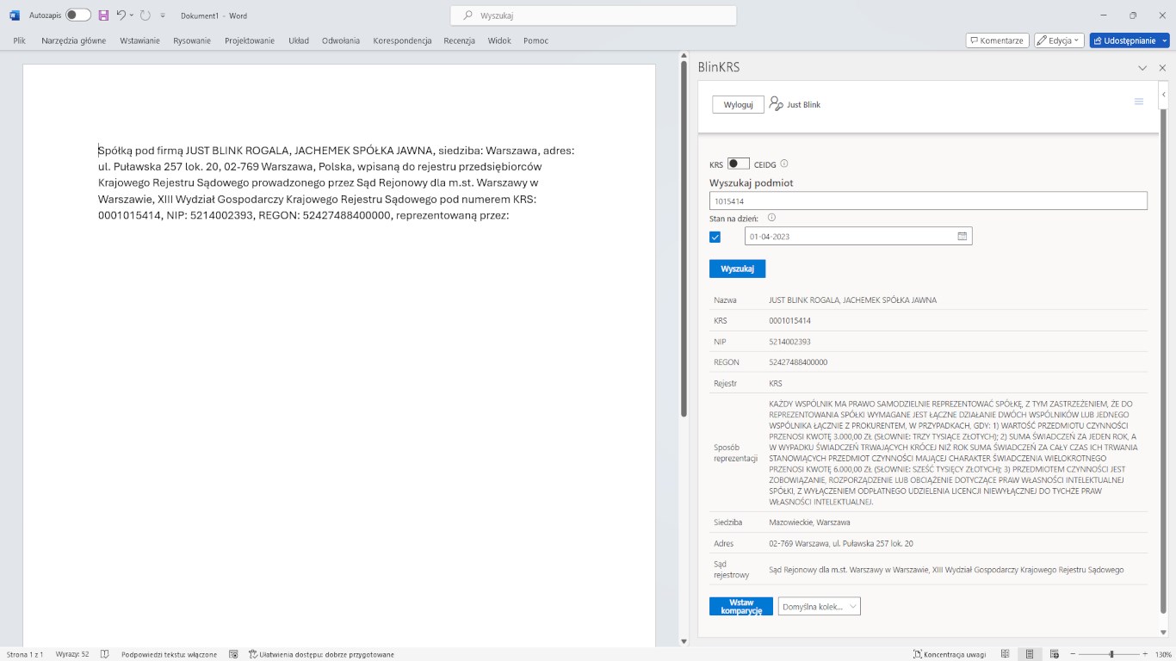Click the macro recording icon in status bar
The image size is (1176, 661).
[233, 654]
